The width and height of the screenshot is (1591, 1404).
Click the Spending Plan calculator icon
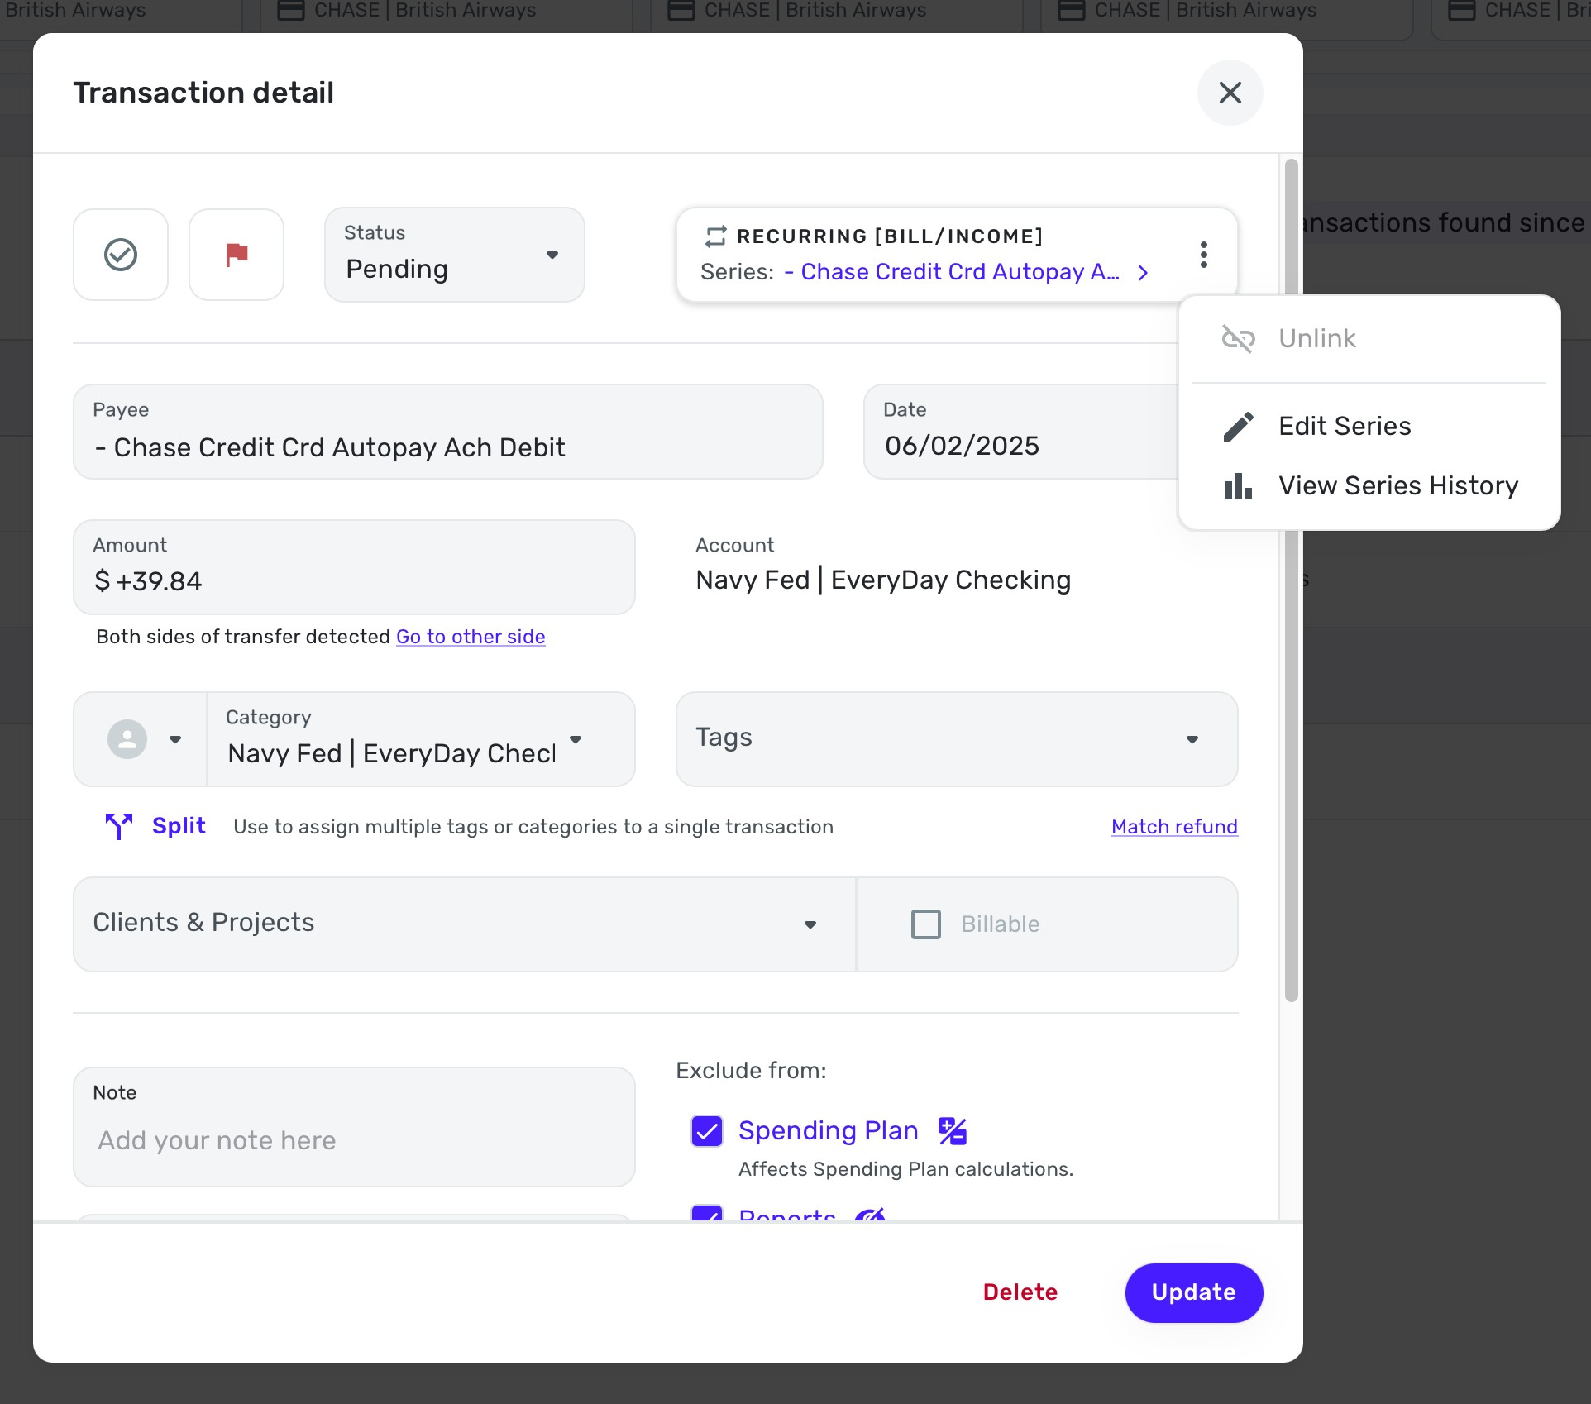[953, 1131]
